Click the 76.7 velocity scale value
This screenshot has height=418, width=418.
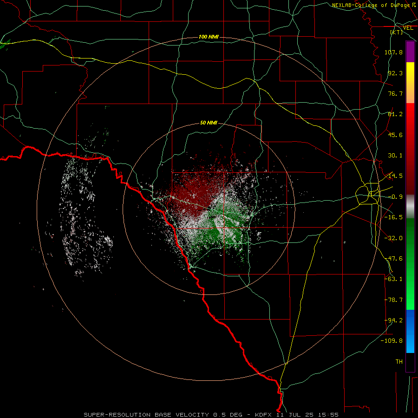coord(395,93)
